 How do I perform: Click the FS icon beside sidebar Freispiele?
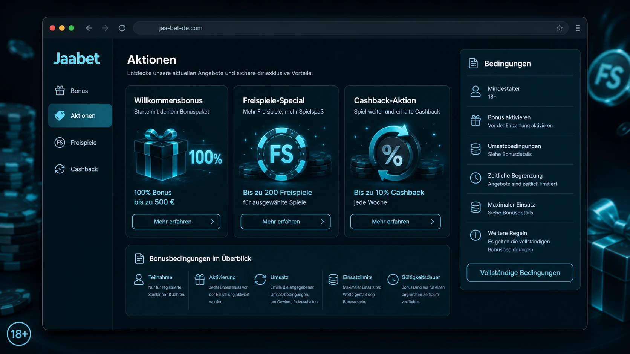pos(60,143)
